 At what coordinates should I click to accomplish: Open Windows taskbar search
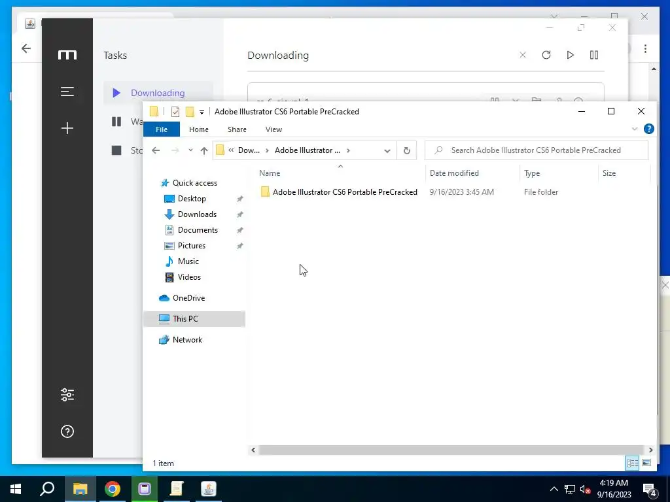[x=47, y=489]
